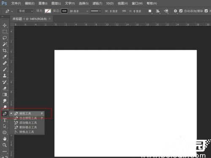This screenshot has width=211, height=158.
Task: Select the Rectangular Marquee tool
Action: point(5,32)
